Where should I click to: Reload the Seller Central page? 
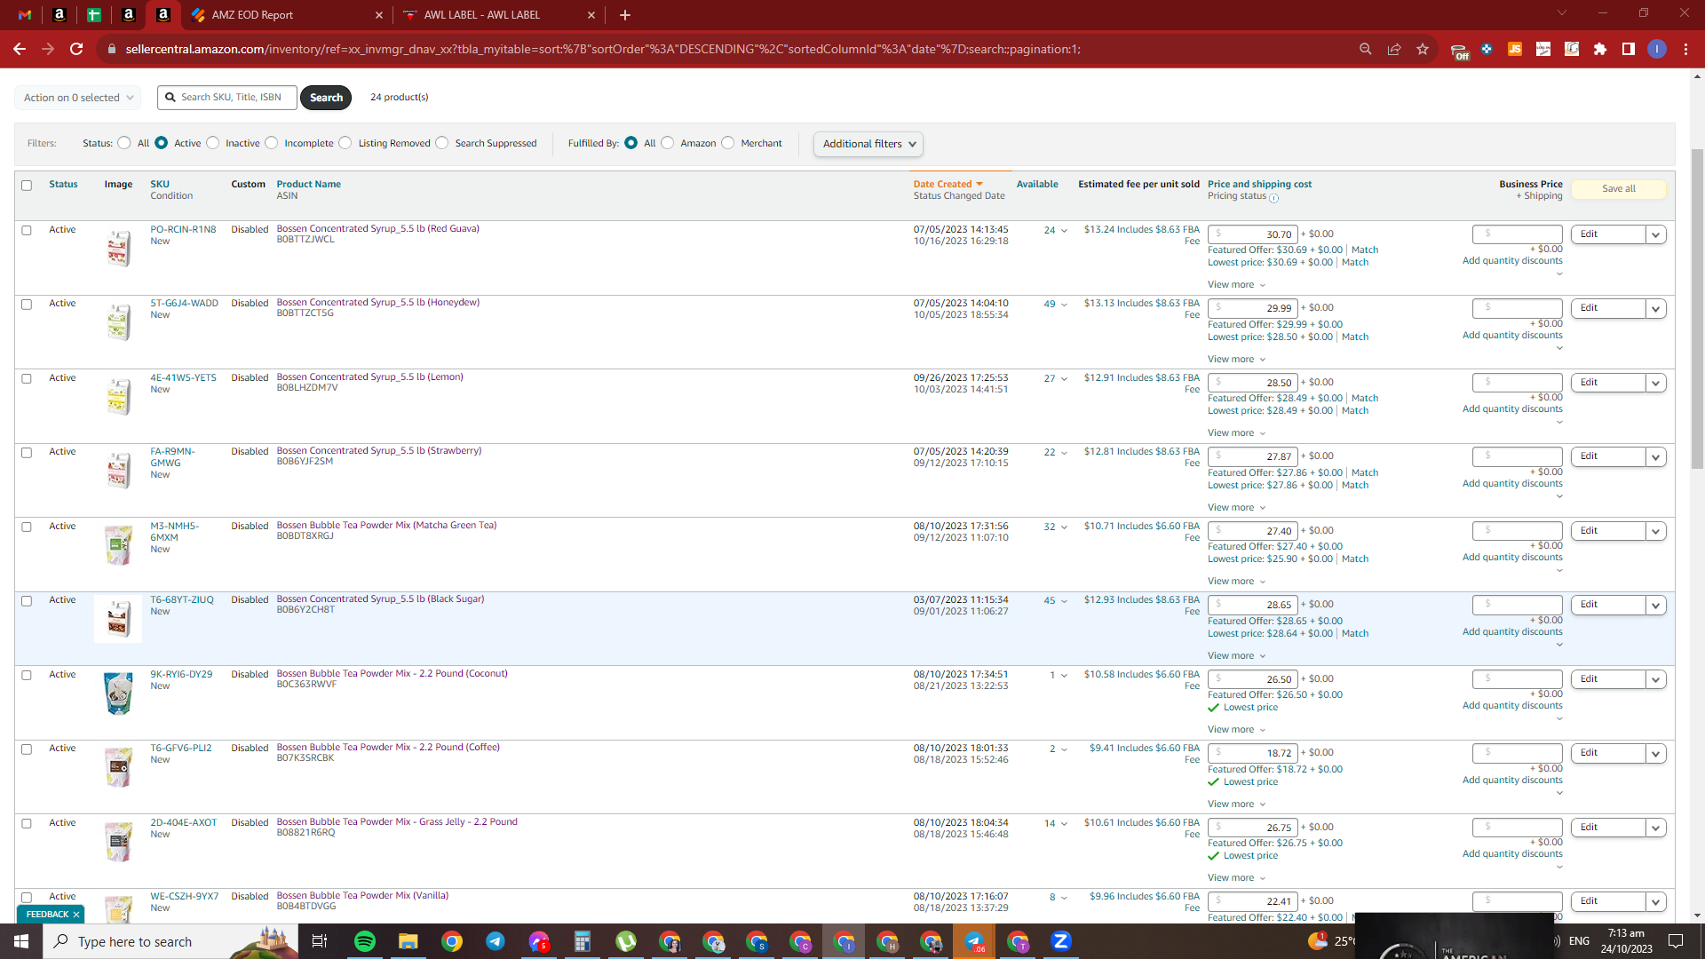[x=76, y=49]
